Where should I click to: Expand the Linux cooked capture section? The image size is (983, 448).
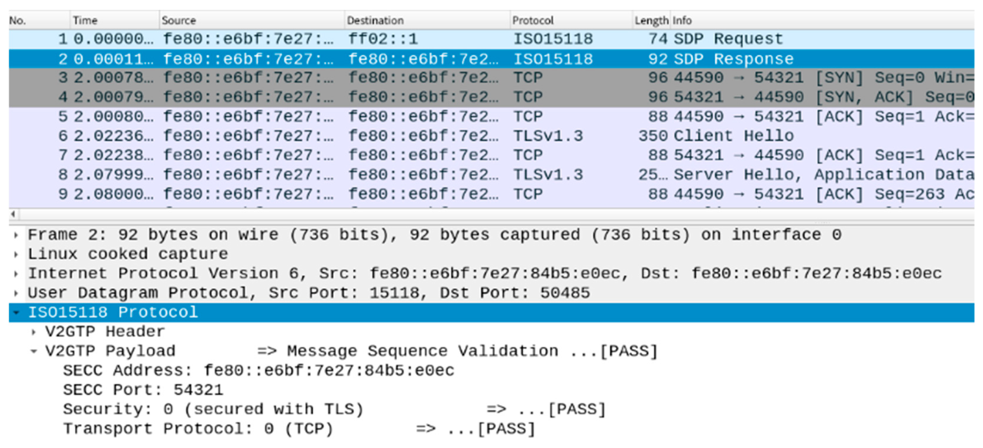pyautogui.click(x=16, y=255)
